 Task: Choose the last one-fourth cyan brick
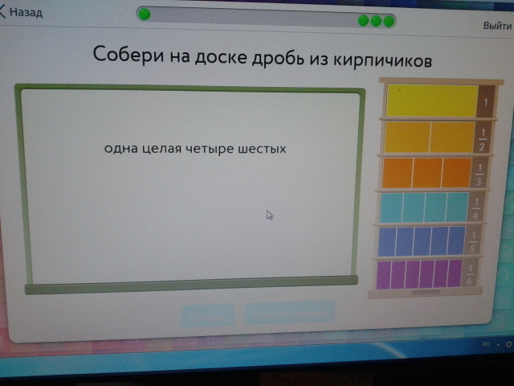click(458, 207)
